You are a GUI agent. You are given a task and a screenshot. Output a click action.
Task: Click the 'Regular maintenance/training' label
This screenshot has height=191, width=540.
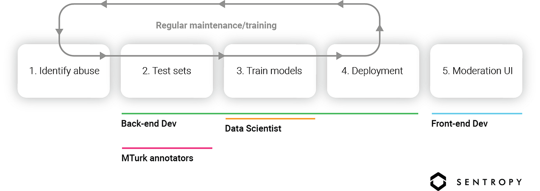pyautogui.click(x=216, y=25)
